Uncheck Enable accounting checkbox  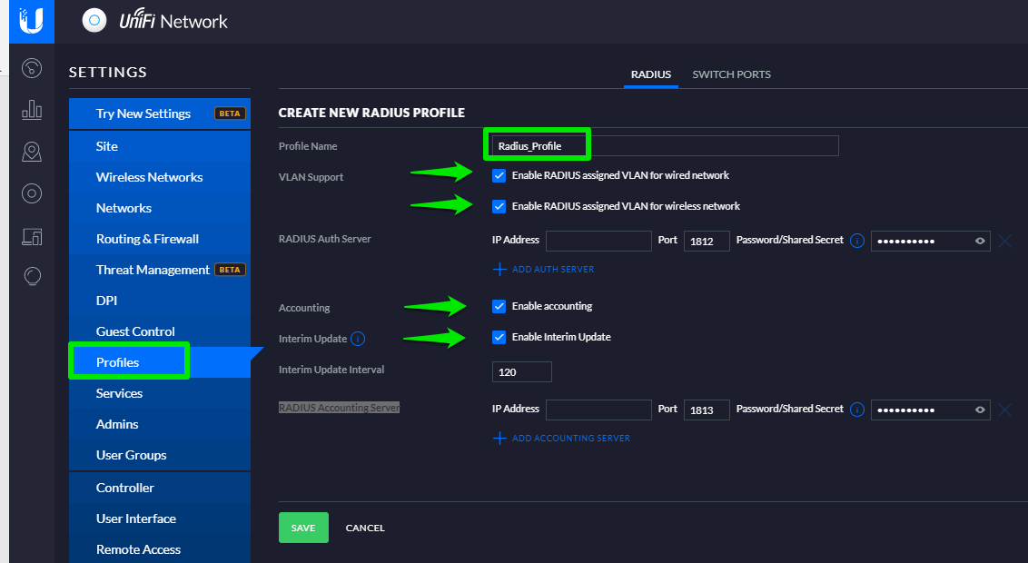[x=499, y=306]
